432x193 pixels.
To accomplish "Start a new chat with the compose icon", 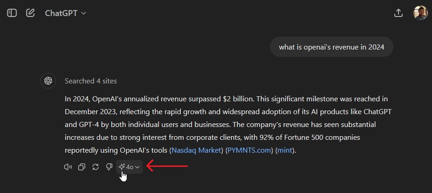I will tap(30, 13).
